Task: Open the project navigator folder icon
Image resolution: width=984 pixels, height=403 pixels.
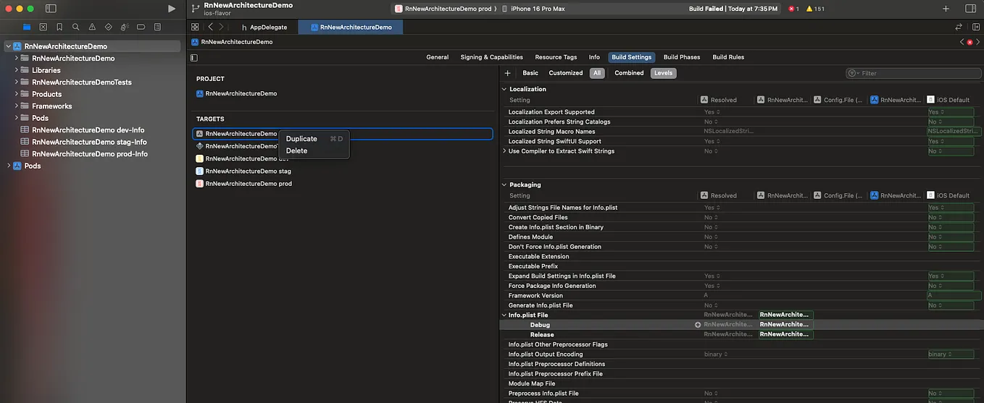Action: pos(27,27)
